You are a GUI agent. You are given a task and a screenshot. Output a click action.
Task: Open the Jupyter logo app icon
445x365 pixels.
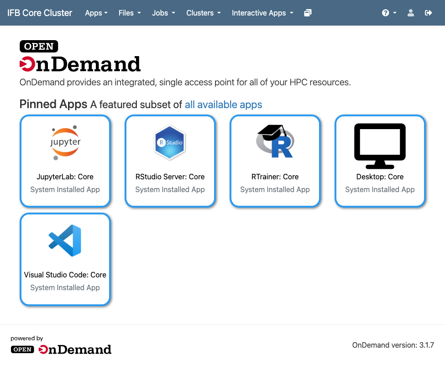65,142
